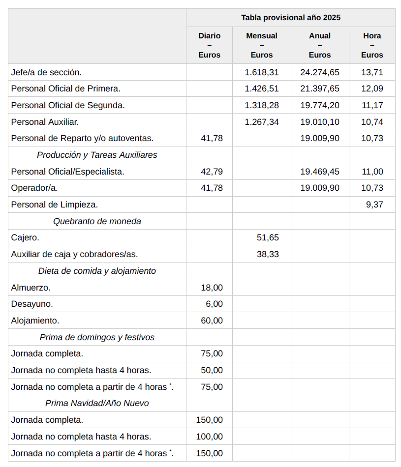Click the 'Prima de domingos y festivos' heading
The width and height of the screenshot is (401, 467).
click(97, 337)
